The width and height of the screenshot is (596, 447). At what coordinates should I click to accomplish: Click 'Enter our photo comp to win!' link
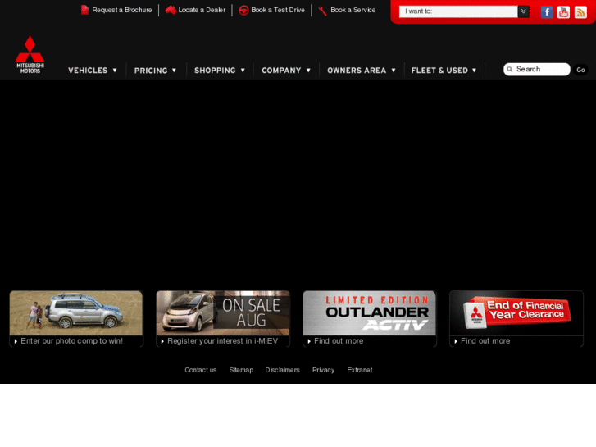pyautogui.click(x=72, y=341)
